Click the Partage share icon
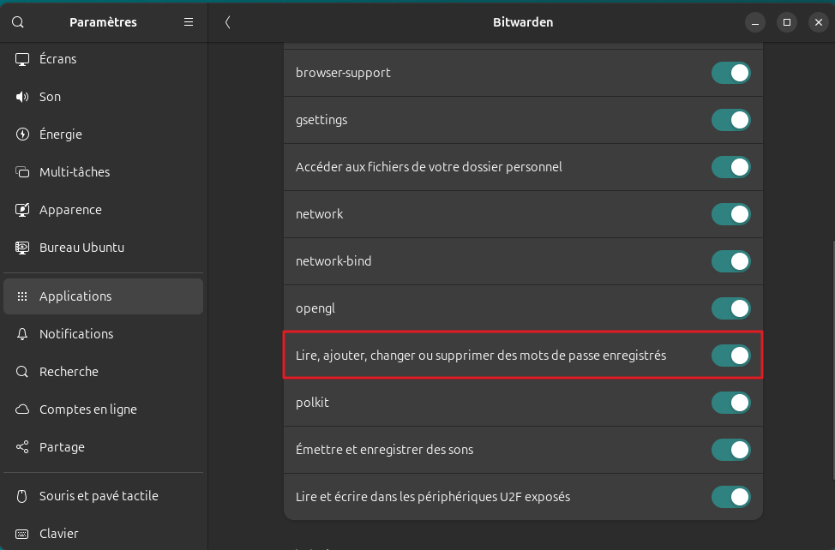 pos(23,447)
